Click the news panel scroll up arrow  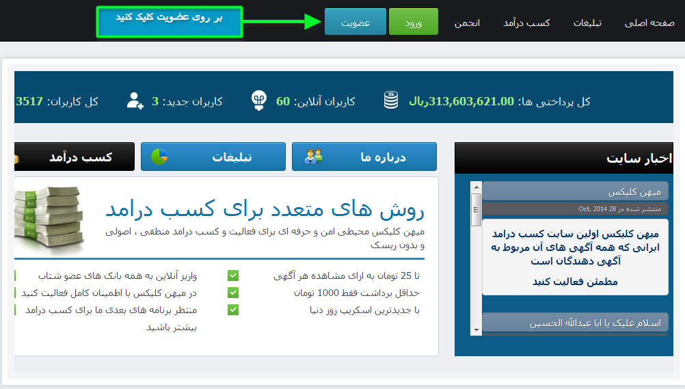pos(476,187)
